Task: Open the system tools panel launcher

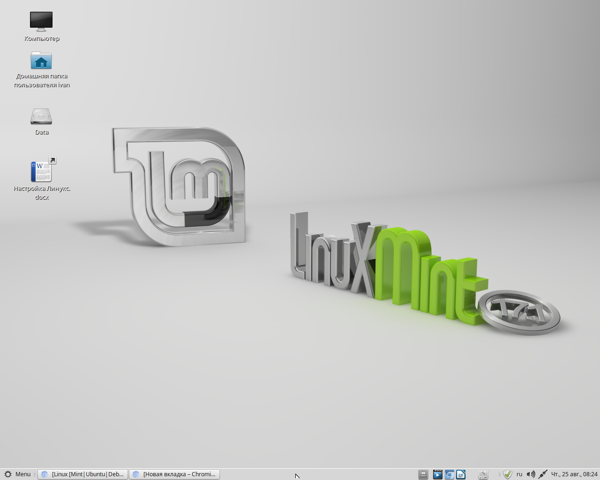Action: [x=483, y=474]
